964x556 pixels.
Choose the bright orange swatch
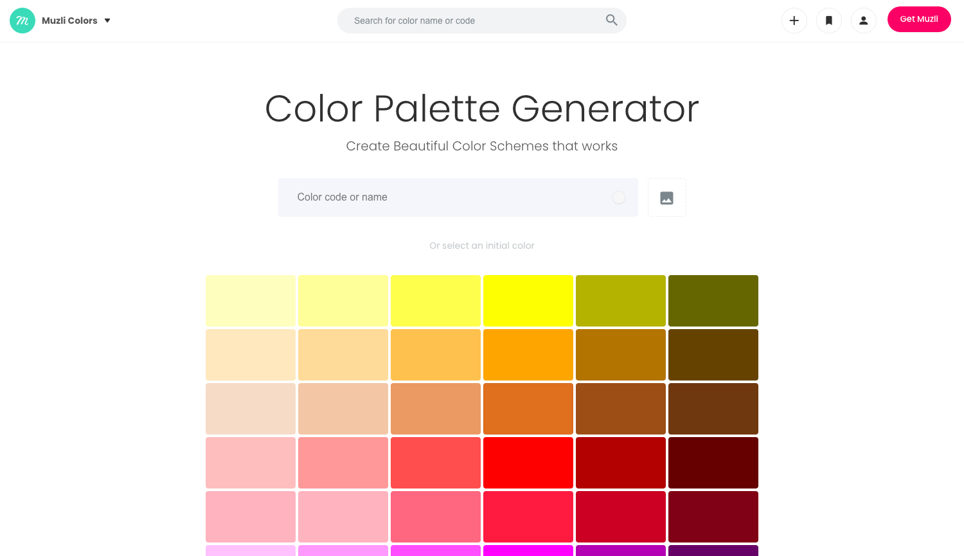[x=528, y=355]
